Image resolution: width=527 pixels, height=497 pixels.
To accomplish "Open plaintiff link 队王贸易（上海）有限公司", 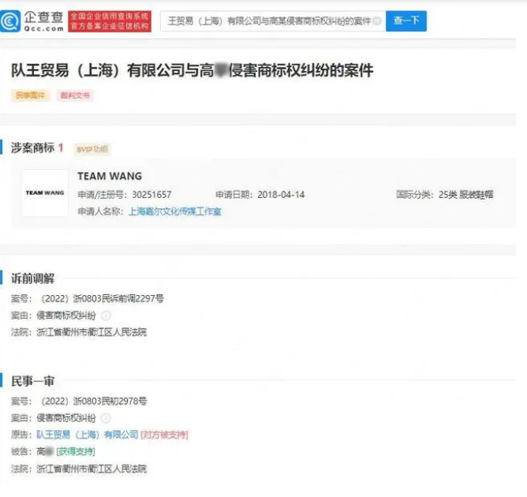I will (87, 435).
